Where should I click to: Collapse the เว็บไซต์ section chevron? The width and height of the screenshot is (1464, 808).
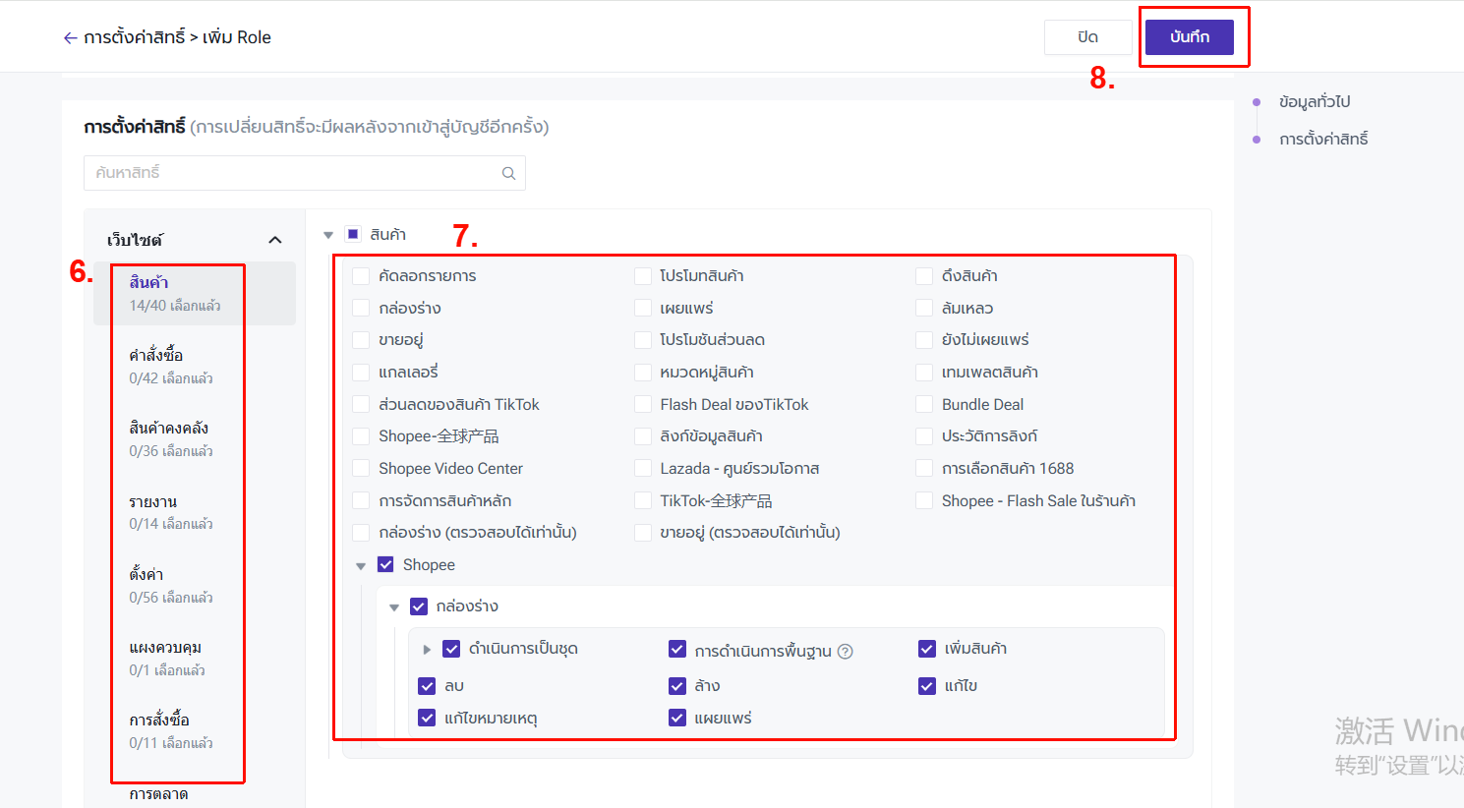click(x=275, y=240)
